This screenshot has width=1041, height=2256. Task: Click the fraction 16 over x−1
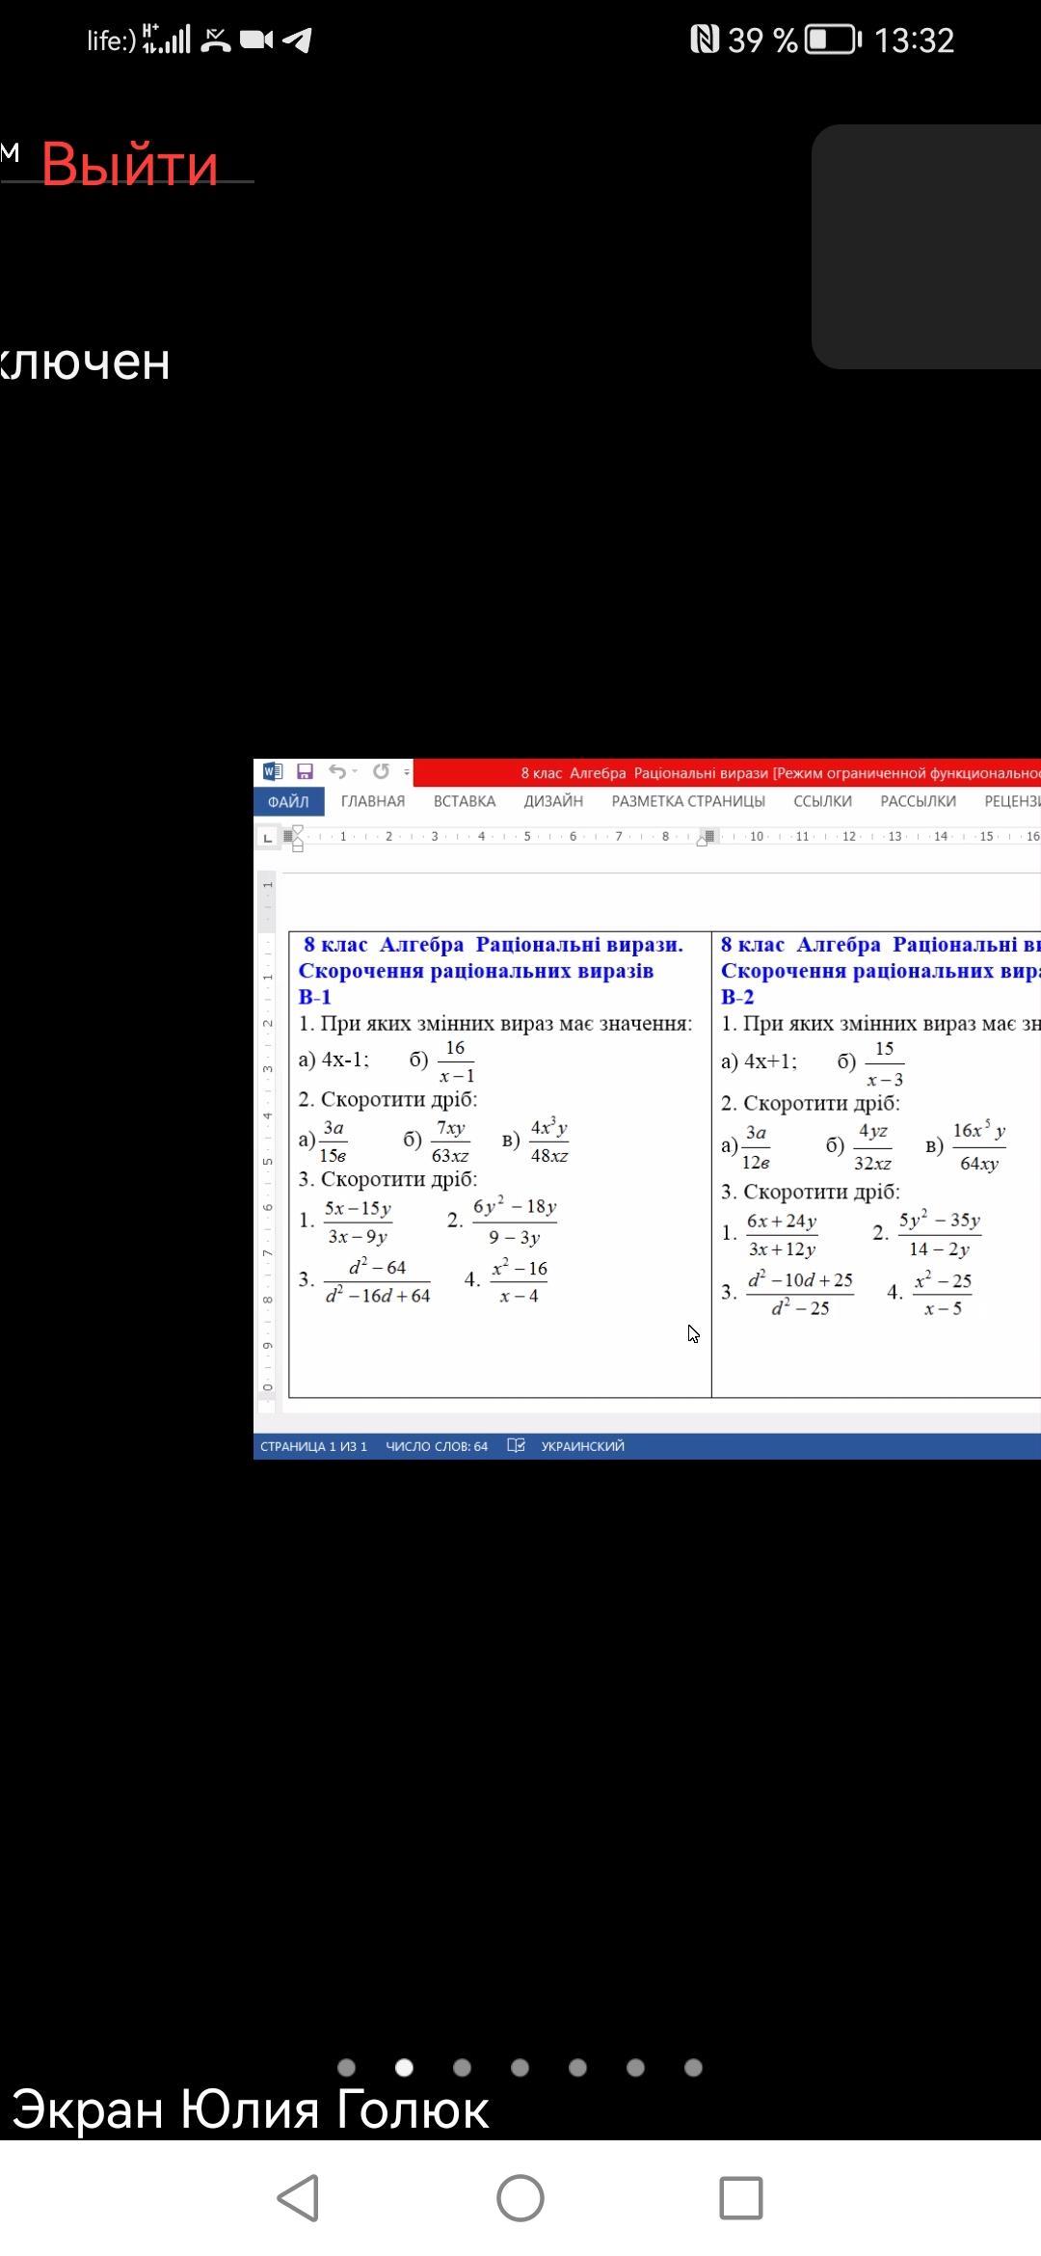tap(456, 1061)
